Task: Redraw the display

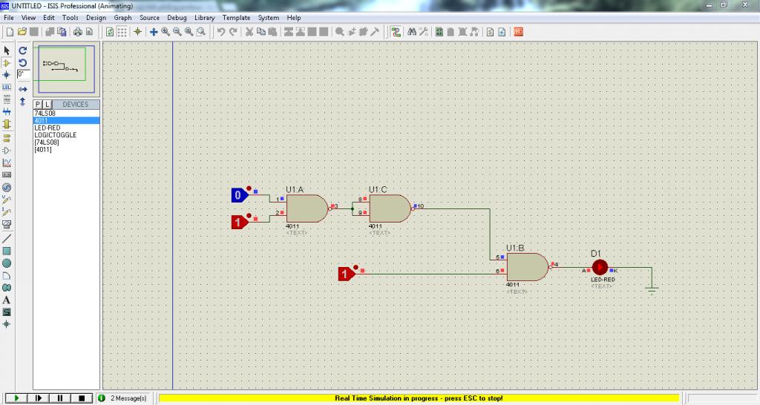Action: [110, 32]
